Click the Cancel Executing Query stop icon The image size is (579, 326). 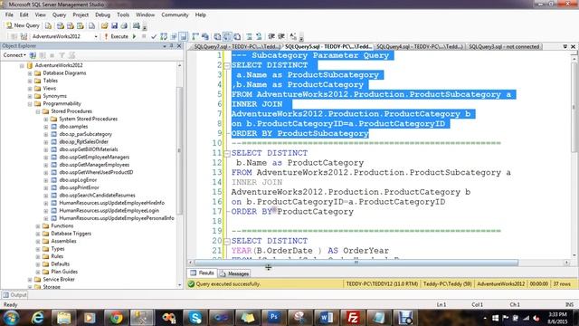click(144, 36)
